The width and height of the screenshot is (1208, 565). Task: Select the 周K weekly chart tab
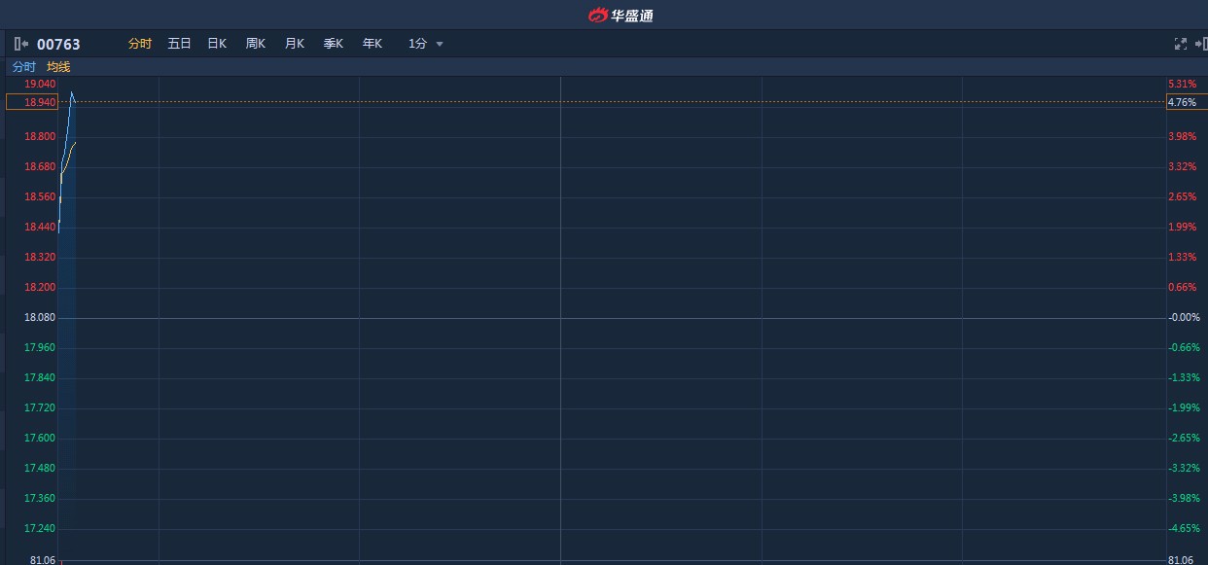256,44
